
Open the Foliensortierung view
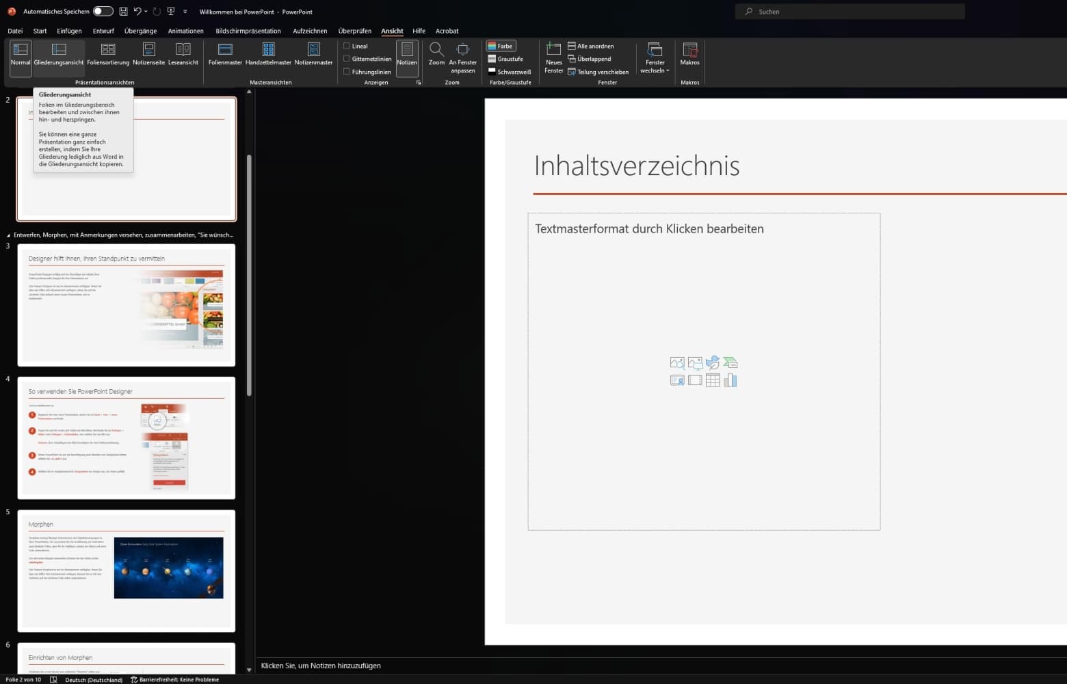click(x=108, y=54)
